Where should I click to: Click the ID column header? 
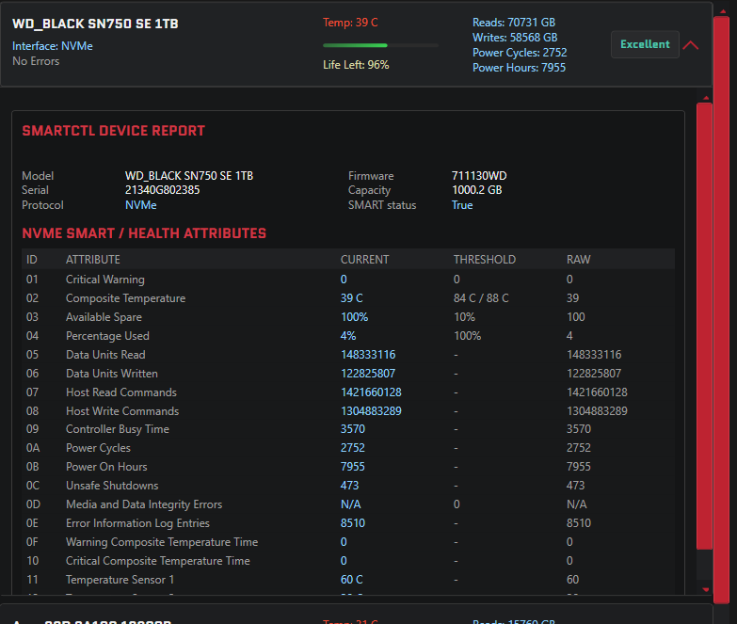31,260
